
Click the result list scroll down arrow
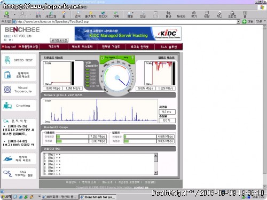click(155, 173)
